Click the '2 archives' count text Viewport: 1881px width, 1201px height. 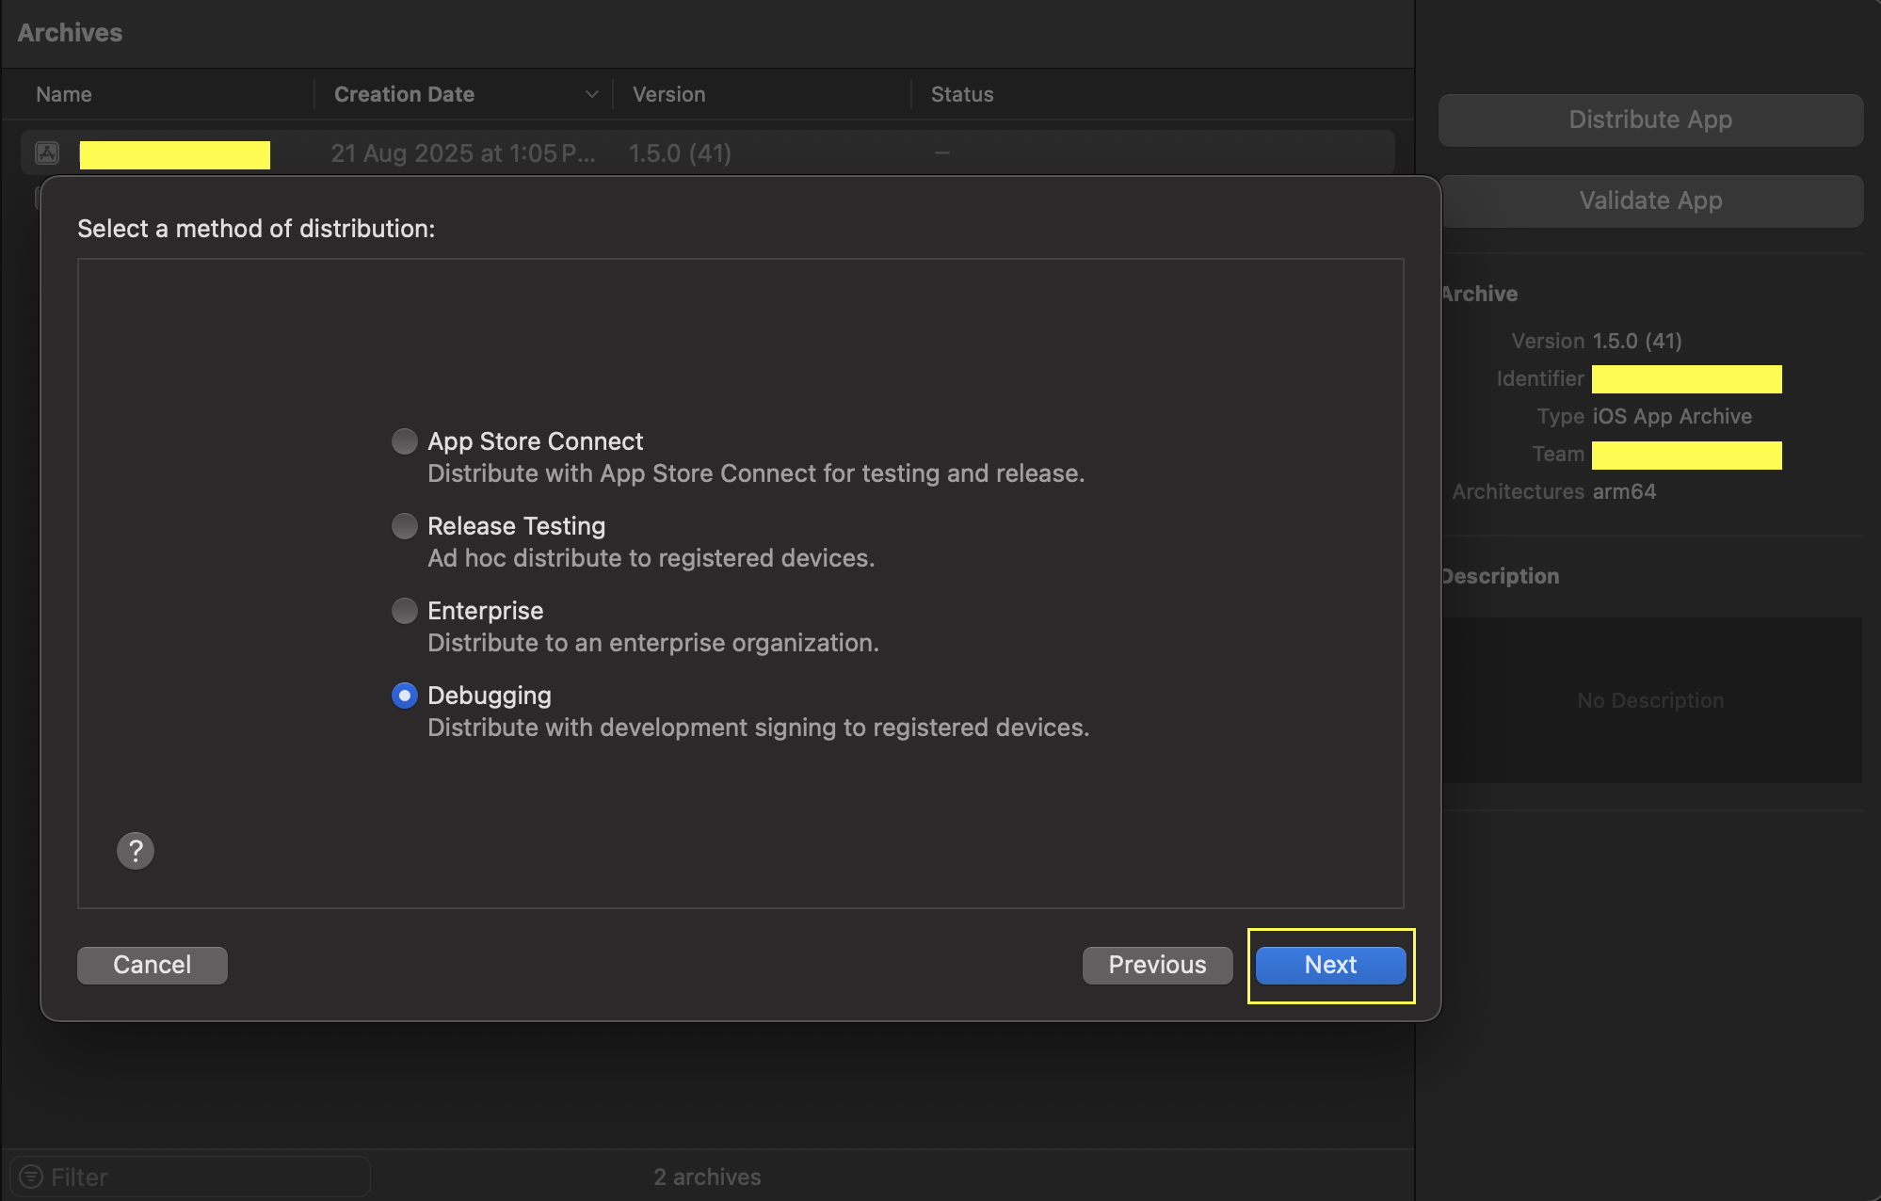(707, 1177)
